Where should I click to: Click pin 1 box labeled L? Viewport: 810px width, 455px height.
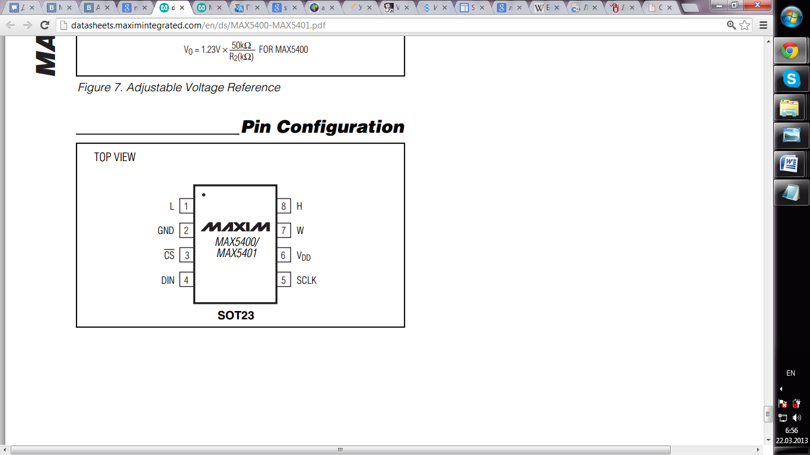[186, 206]
